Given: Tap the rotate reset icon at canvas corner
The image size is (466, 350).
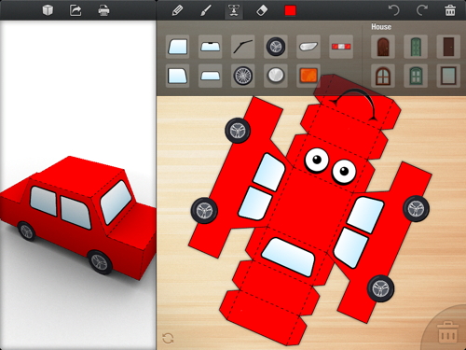Looking at the screenshot, I should click(168, 338).
